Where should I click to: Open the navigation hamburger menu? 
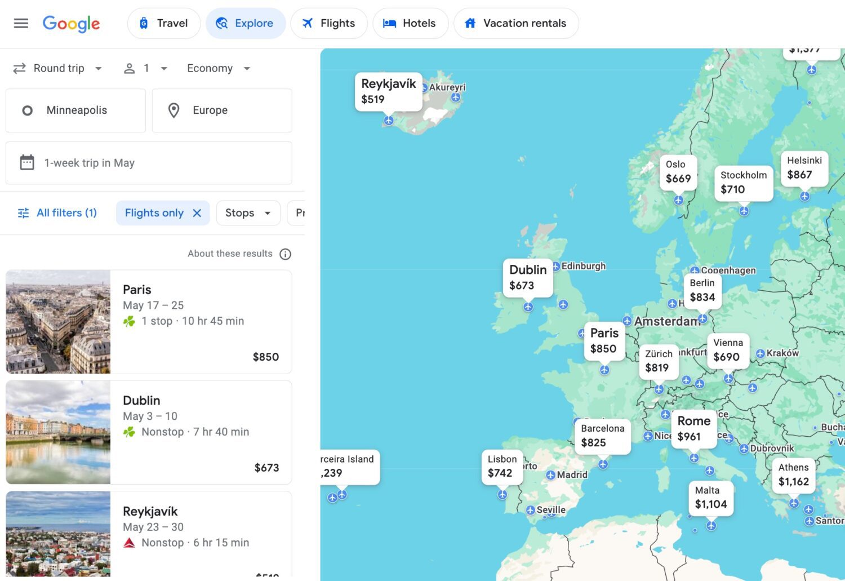pos(21,23)
